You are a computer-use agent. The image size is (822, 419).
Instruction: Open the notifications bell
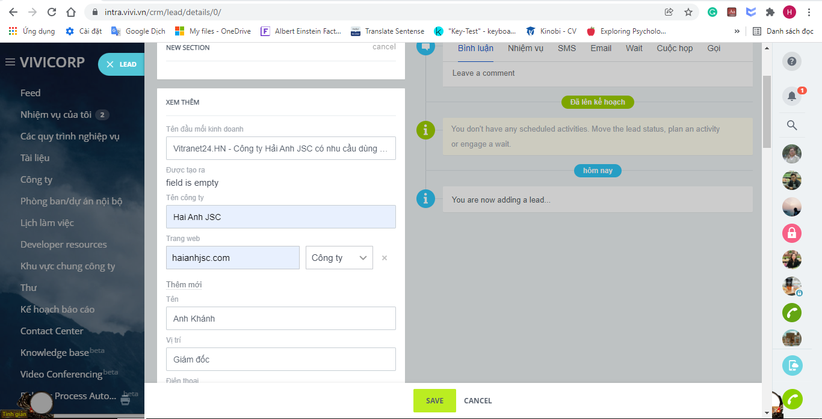(x=792, y=96)
